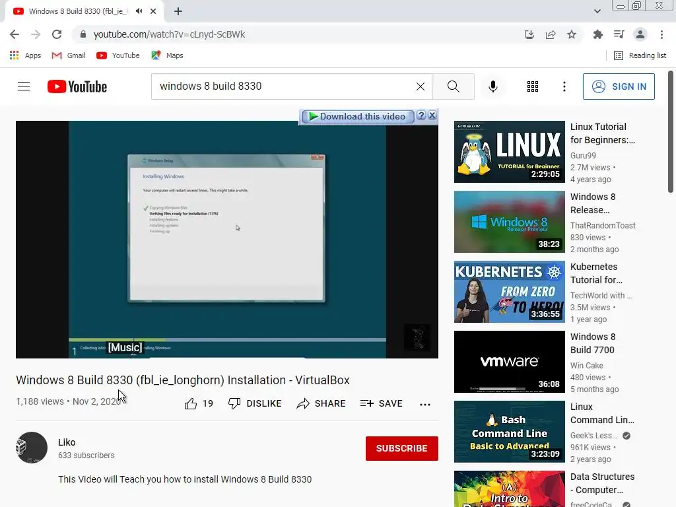Screen dimensions: 676x507
Task: Open the YouTube apps grid
Action: 533,86
